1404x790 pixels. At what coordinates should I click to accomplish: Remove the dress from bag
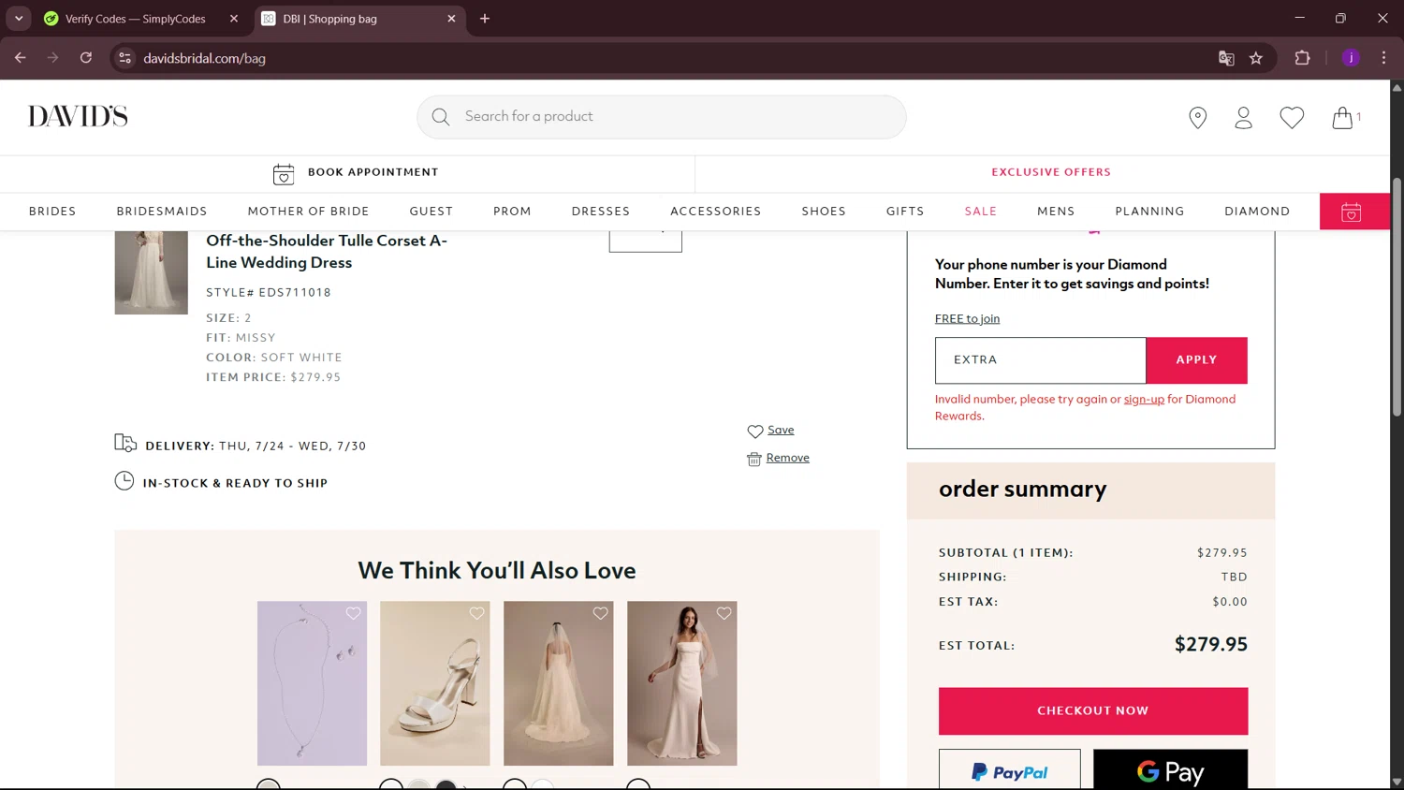click(x=787, y=458)
